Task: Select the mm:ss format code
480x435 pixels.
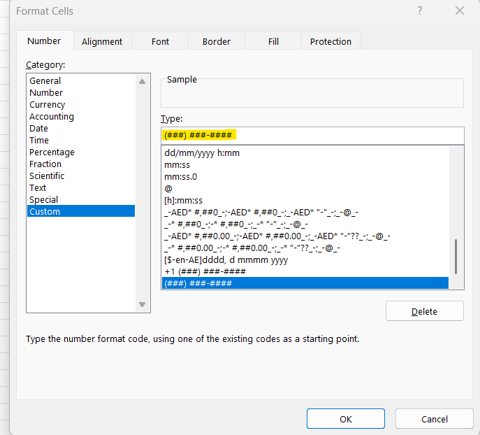Action: point(305,165)
